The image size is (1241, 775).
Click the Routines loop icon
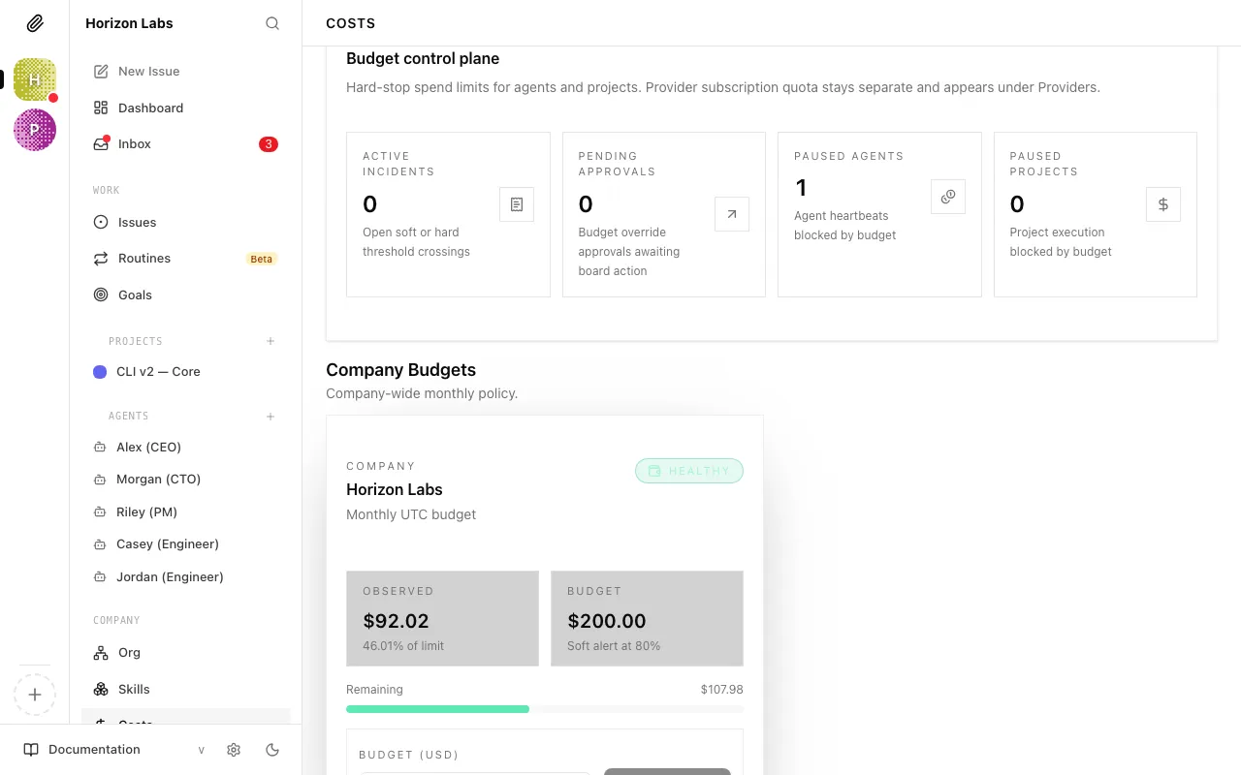point(101,259)
